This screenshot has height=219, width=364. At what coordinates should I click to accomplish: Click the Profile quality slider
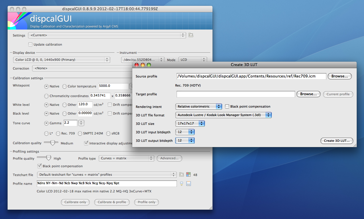tap(44, 158)
